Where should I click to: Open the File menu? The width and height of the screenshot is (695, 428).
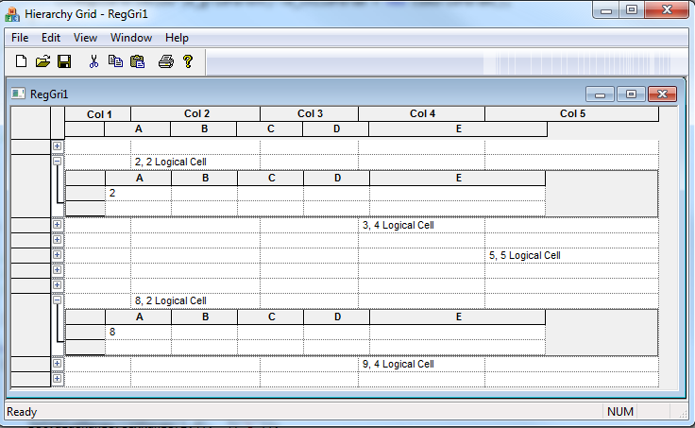(x=20, y=38)
